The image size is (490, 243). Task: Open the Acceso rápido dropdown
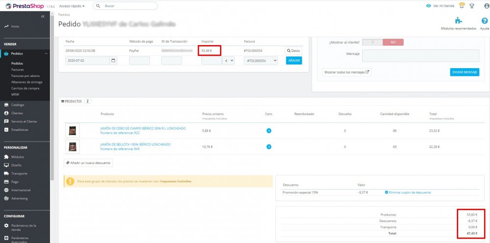72,6
